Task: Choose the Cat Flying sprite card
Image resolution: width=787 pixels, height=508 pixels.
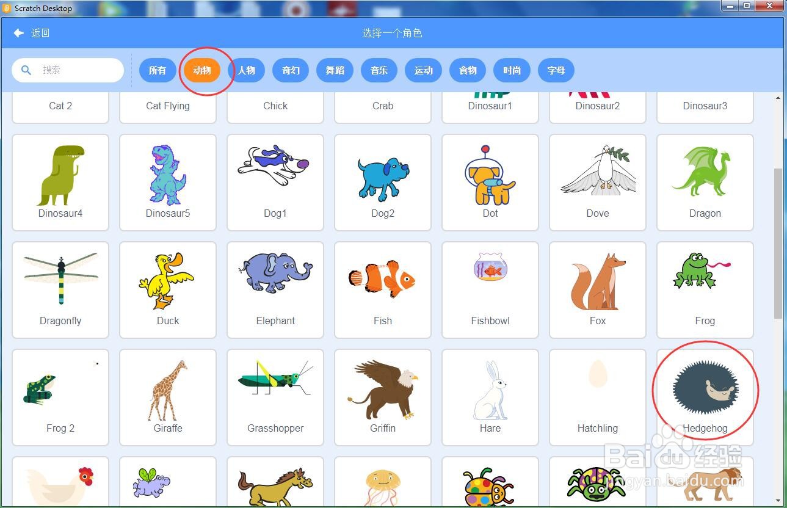Action: point(168,107)
